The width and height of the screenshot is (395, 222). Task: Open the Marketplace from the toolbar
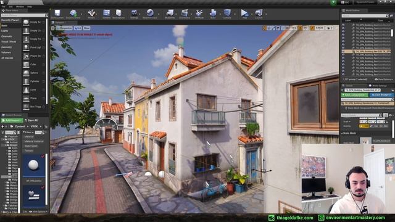click(x=118, y=12)
